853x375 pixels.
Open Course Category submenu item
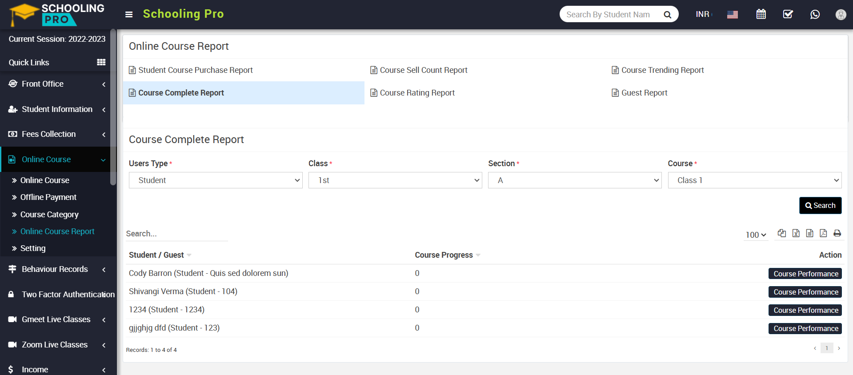point(49,215)
